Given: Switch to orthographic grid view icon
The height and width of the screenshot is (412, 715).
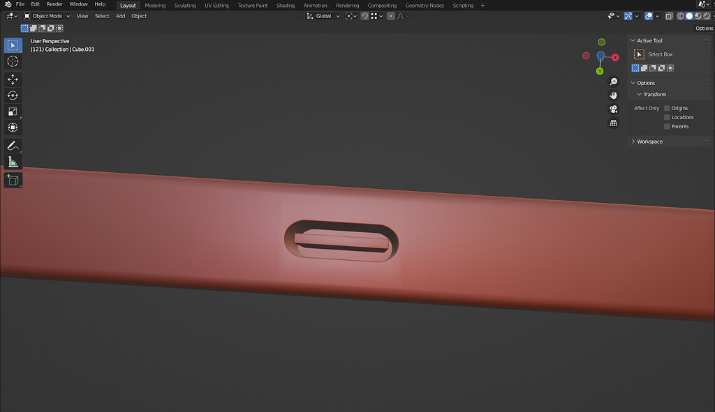Looking at the screenshot, I should 613,123.
